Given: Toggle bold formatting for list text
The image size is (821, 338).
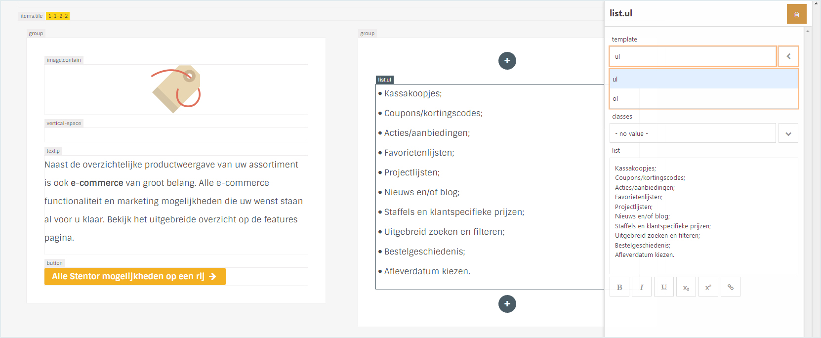Looking at the screenshot, I should click(619, 287).
